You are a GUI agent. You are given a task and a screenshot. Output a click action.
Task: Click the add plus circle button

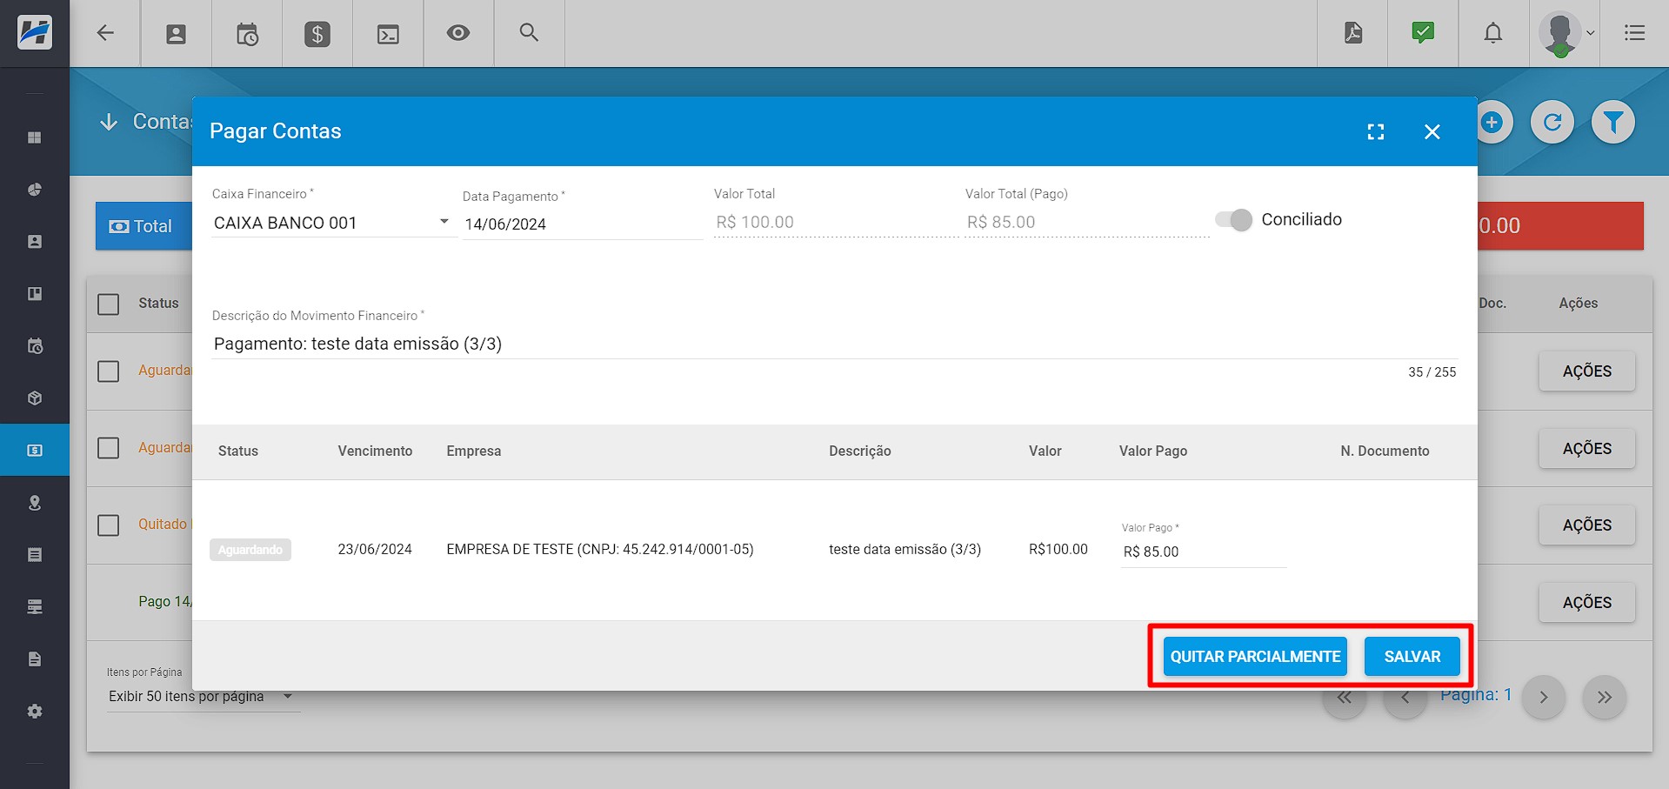point(1492,123)
